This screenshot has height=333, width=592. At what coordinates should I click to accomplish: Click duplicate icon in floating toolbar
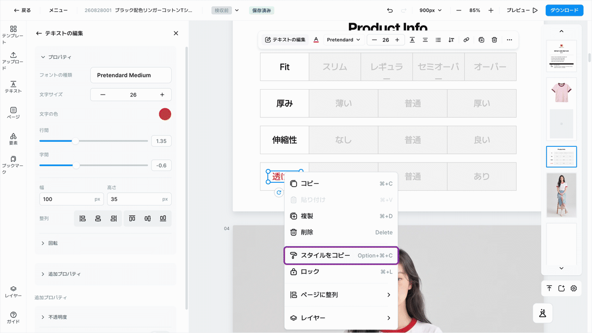[x=481, y=40]
